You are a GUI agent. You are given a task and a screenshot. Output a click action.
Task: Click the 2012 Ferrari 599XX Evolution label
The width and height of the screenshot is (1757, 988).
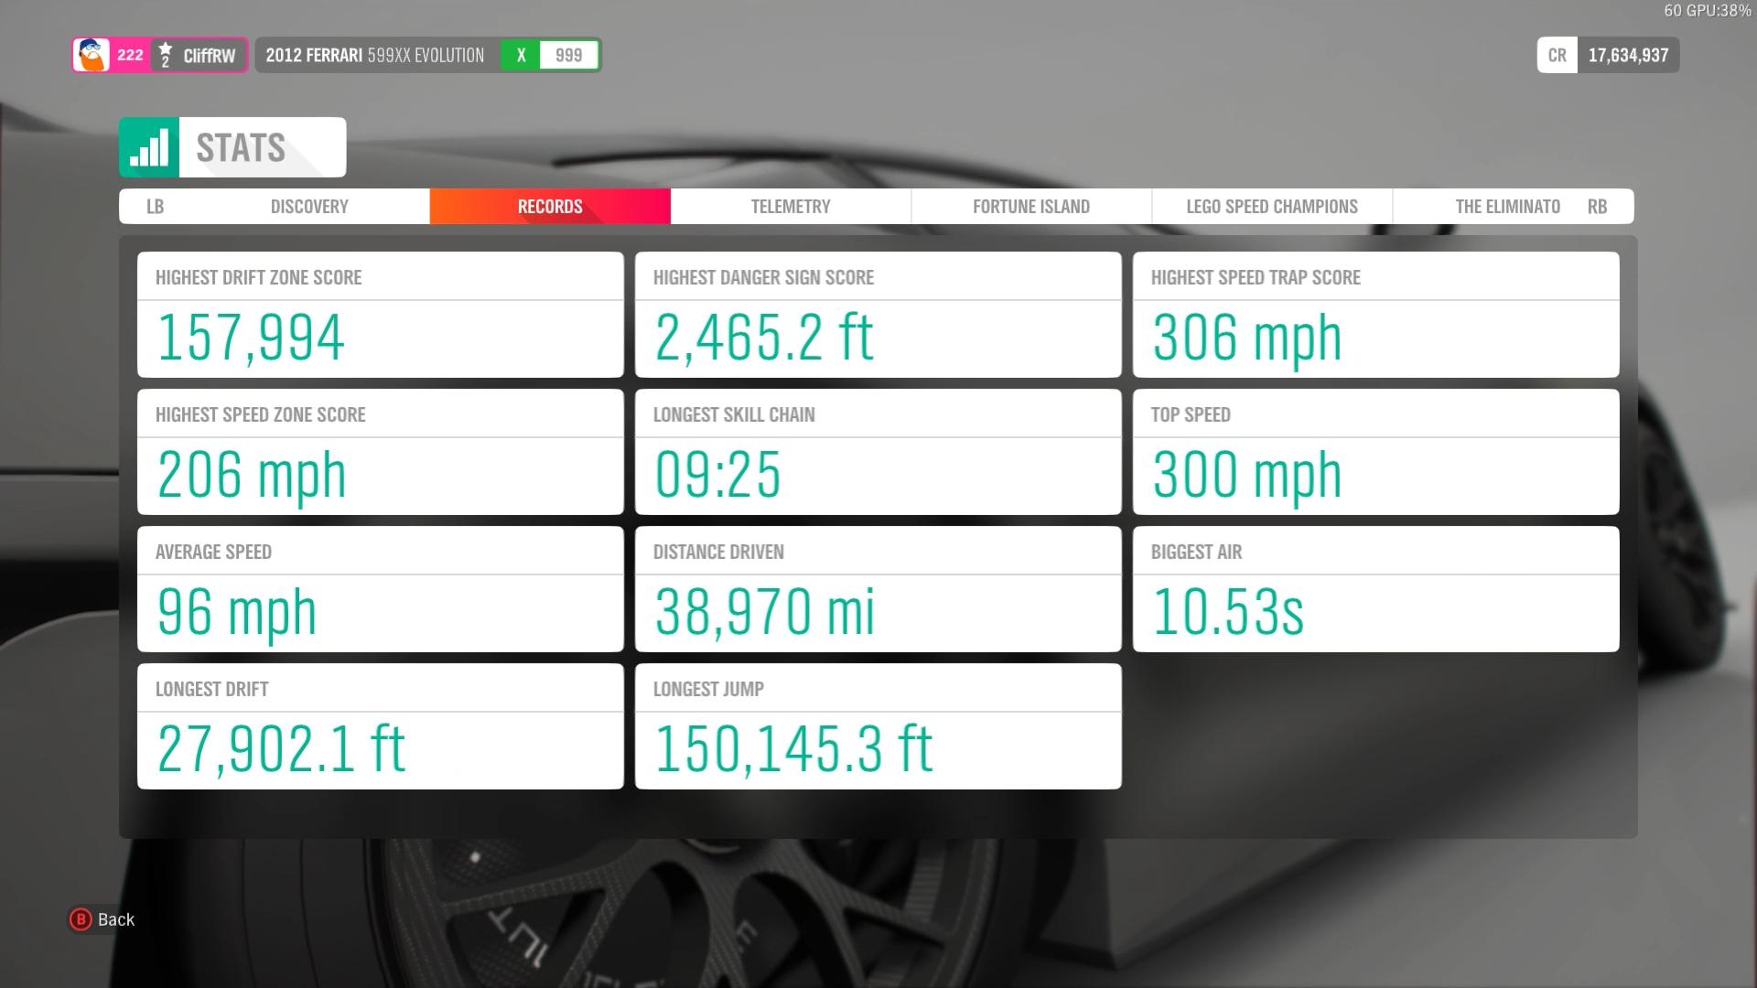pyautogui.click(x=375, y=55)
